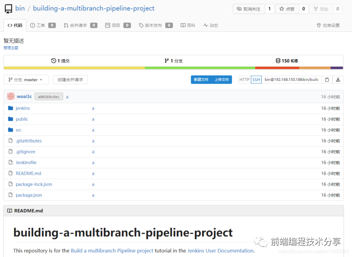
Task: Click the purple segment of language bar
Action: (x=337, y=68)
